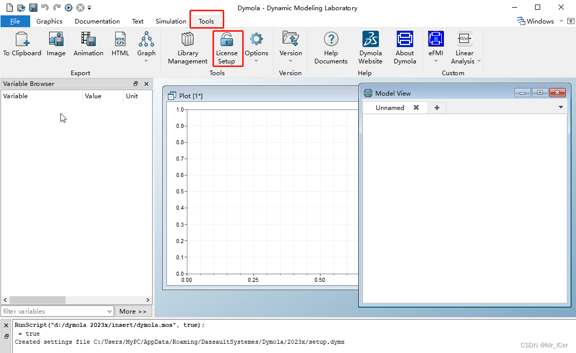Click the Undo arrow icon
This screenshot has width=576, height=353.
click(45, 7)
